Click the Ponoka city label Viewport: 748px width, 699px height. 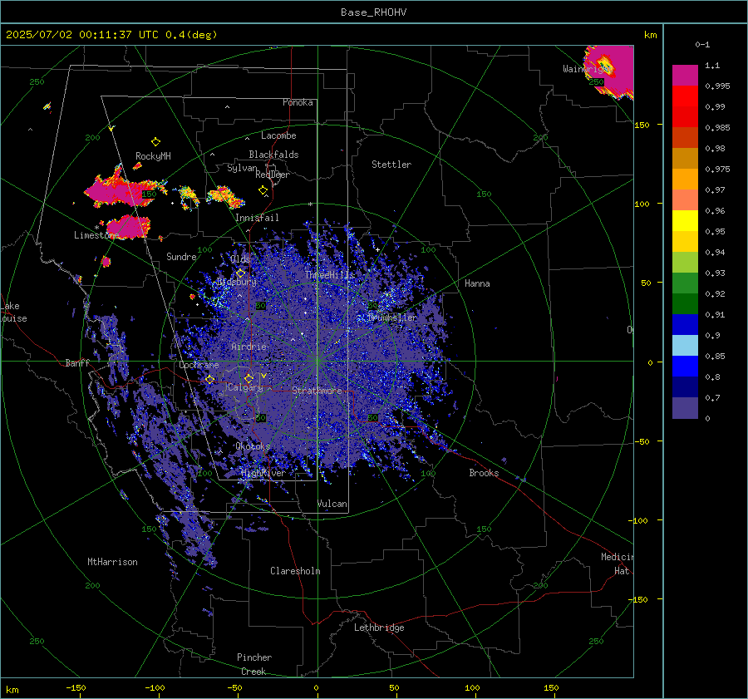298,102
